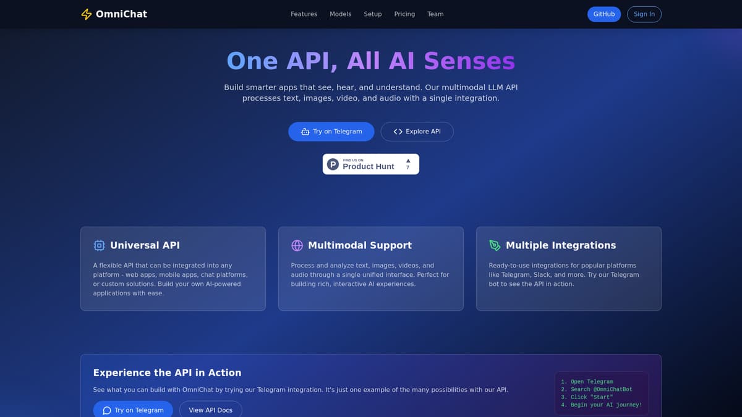Image resolution: width=742 pixels, height=417 pixels.
Task: Click the Multiple Integrations pen icon
Action: [495, 245]
